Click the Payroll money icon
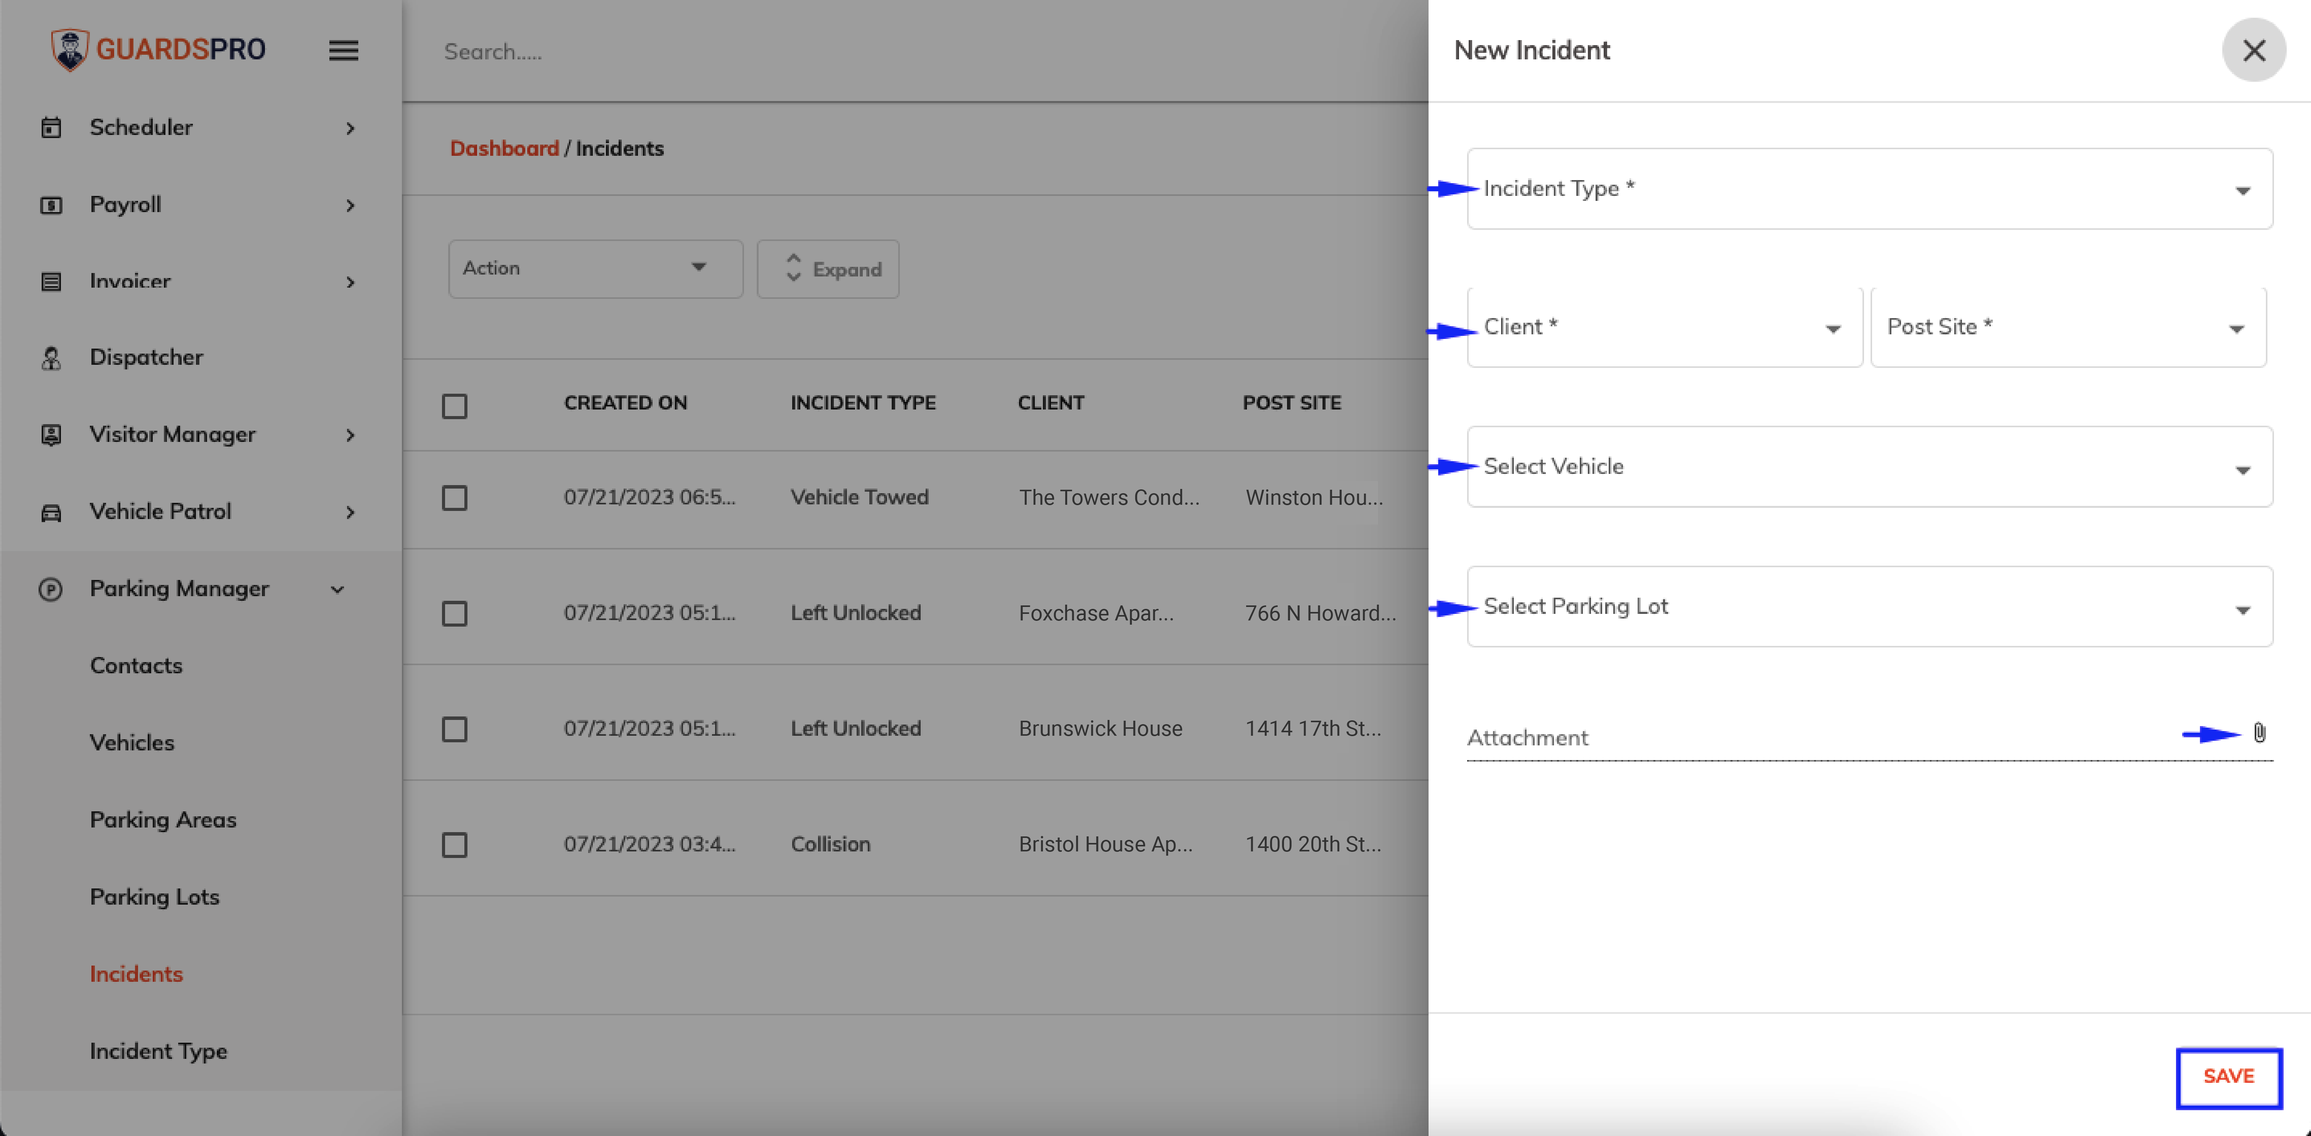This screenshot has height=1136, width=2311. coord(51,205)
